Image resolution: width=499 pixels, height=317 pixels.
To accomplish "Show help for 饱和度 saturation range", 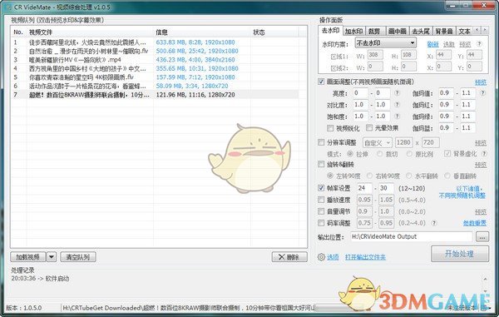I will pos(397,116).
